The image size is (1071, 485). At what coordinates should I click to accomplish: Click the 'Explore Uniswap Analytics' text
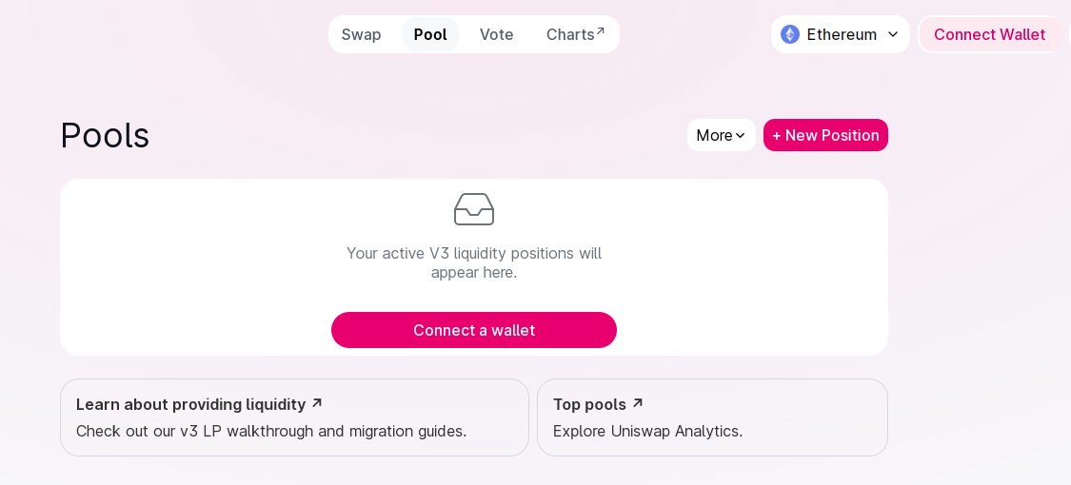coord(647,431)
